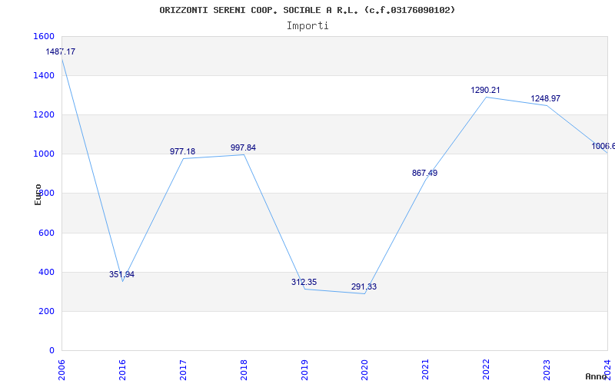Click the Anno axis label
Viewport: 615px width, 384px height.
coord(596,376)
